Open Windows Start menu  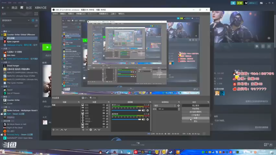tap(3, 152)
